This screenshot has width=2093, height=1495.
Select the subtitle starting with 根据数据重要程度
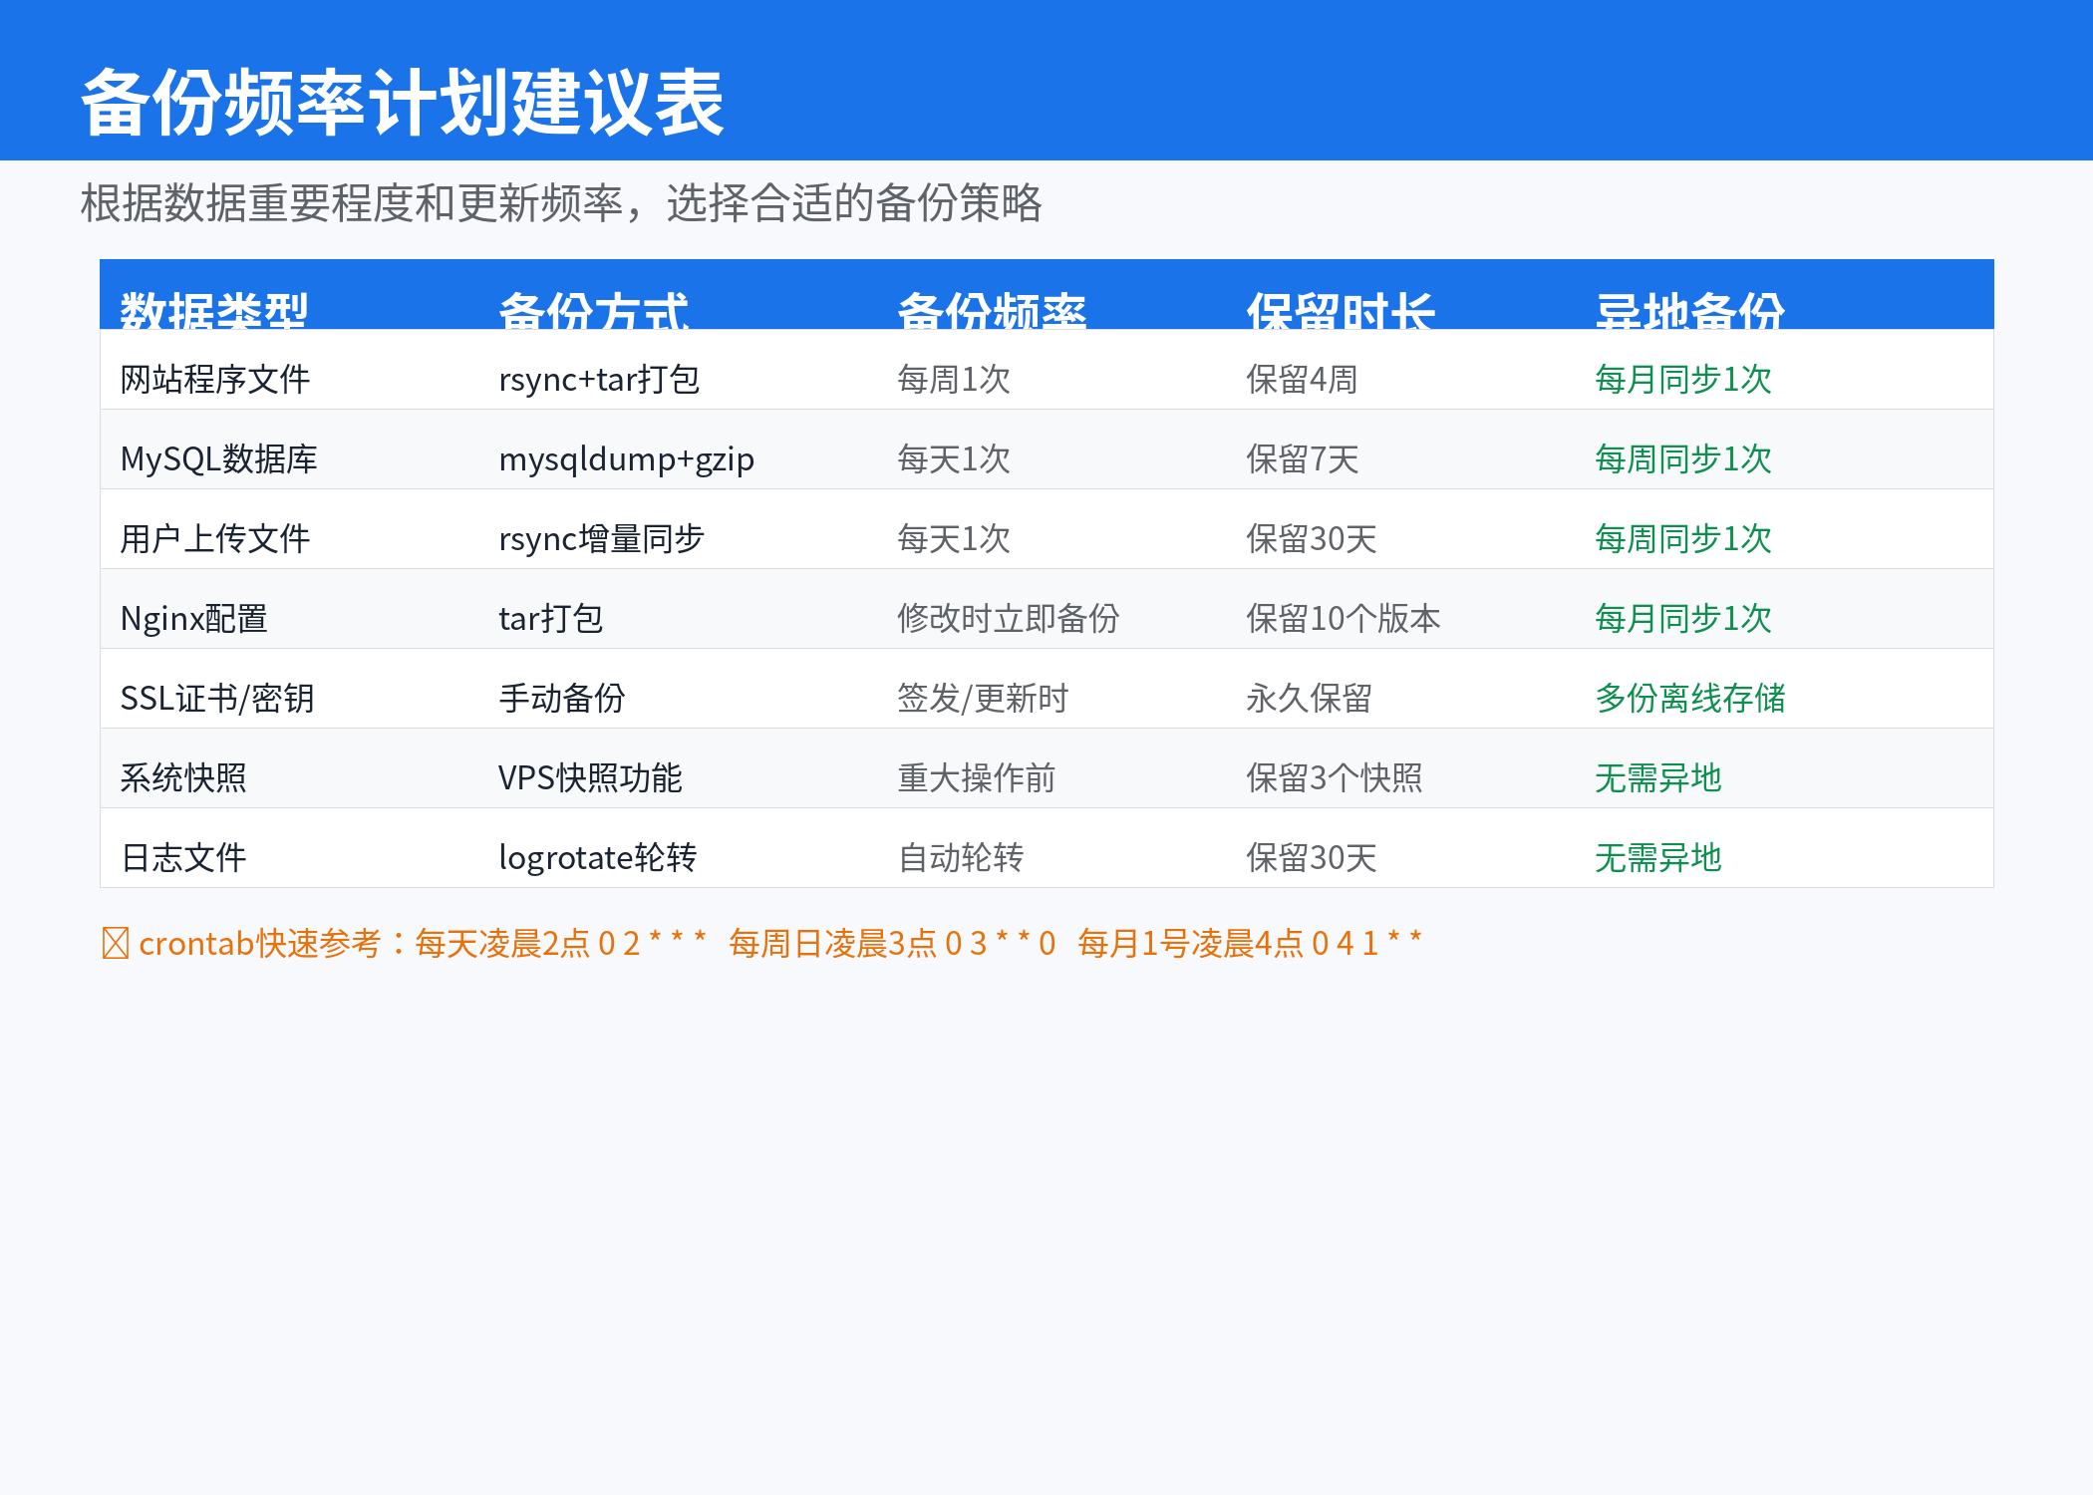click(561, 203)
